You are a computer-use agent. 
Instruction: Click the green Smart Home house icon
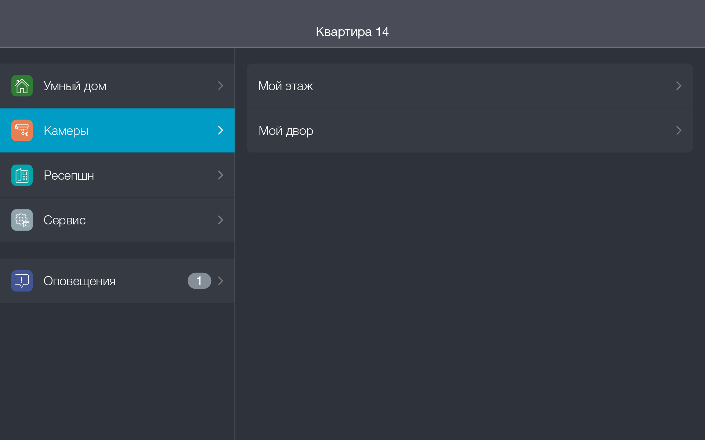click(22, 86)
